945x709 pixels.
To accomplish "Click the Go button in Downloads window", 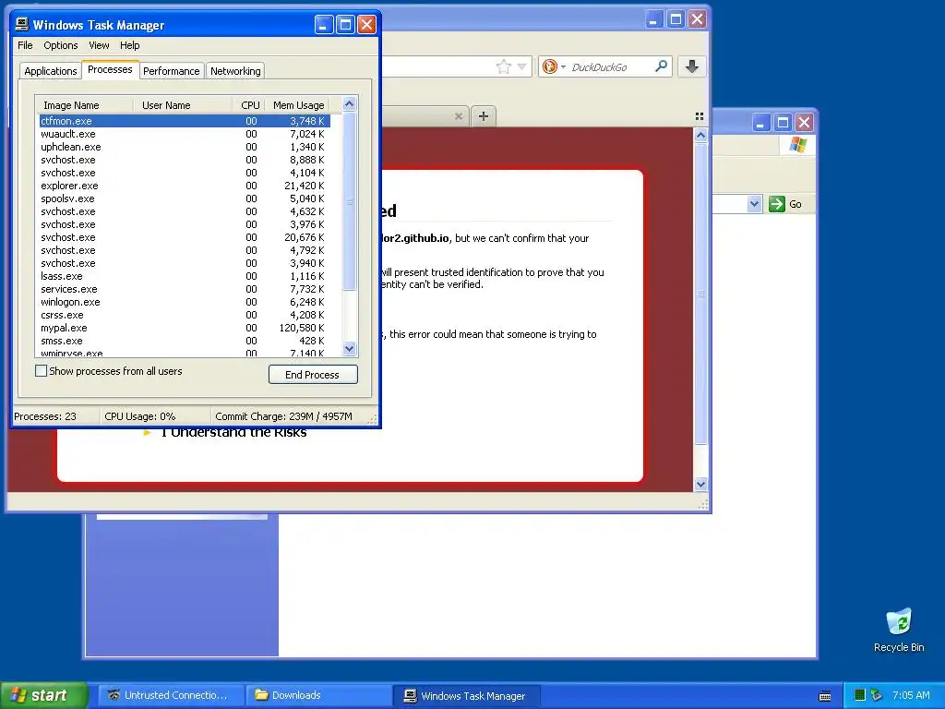I will 785,204.
